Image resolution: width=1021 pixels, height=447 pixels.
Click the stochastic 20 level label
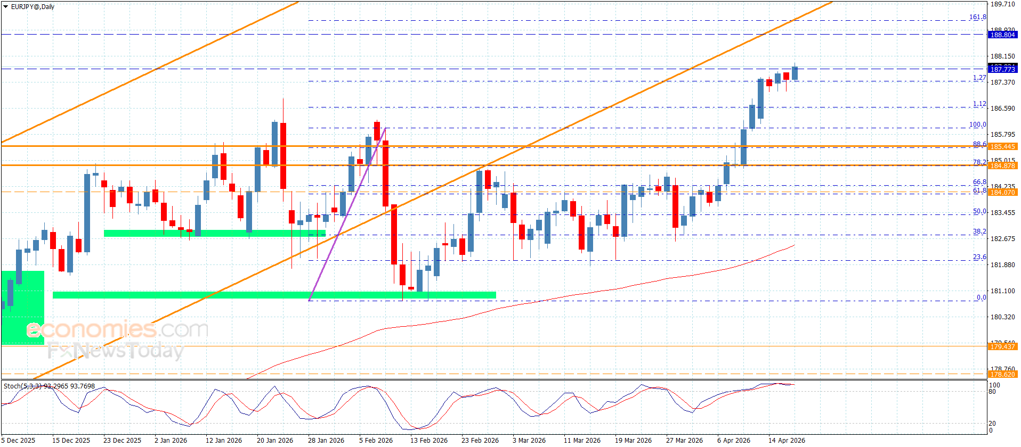pos(992,424)
